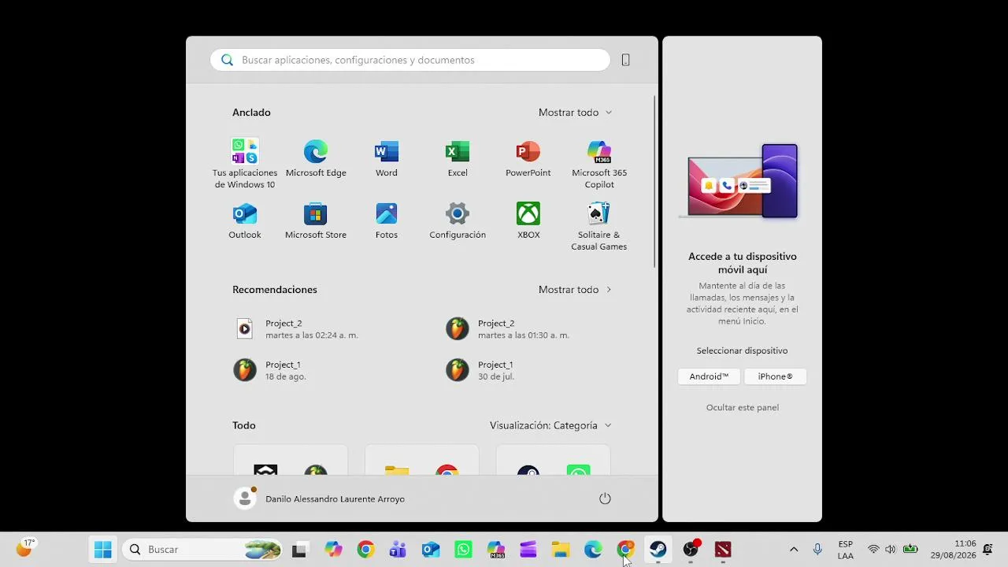The height and width of the screenshot is (567, 1008).
Task: Open Solitaire & Casual Games
Action: tap(599, 226)
